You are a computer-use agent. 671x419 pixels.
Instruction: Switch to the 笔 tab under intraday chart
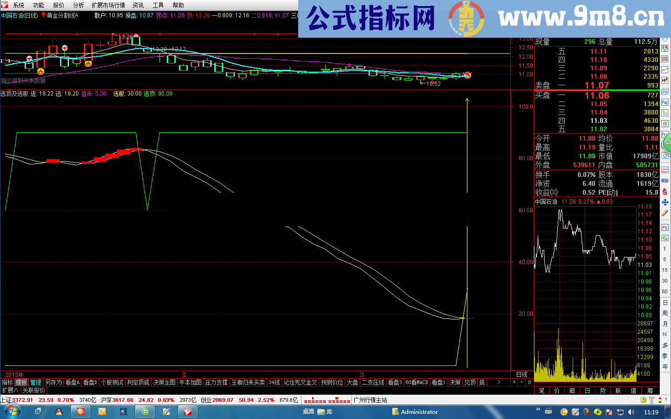point(541,391)
